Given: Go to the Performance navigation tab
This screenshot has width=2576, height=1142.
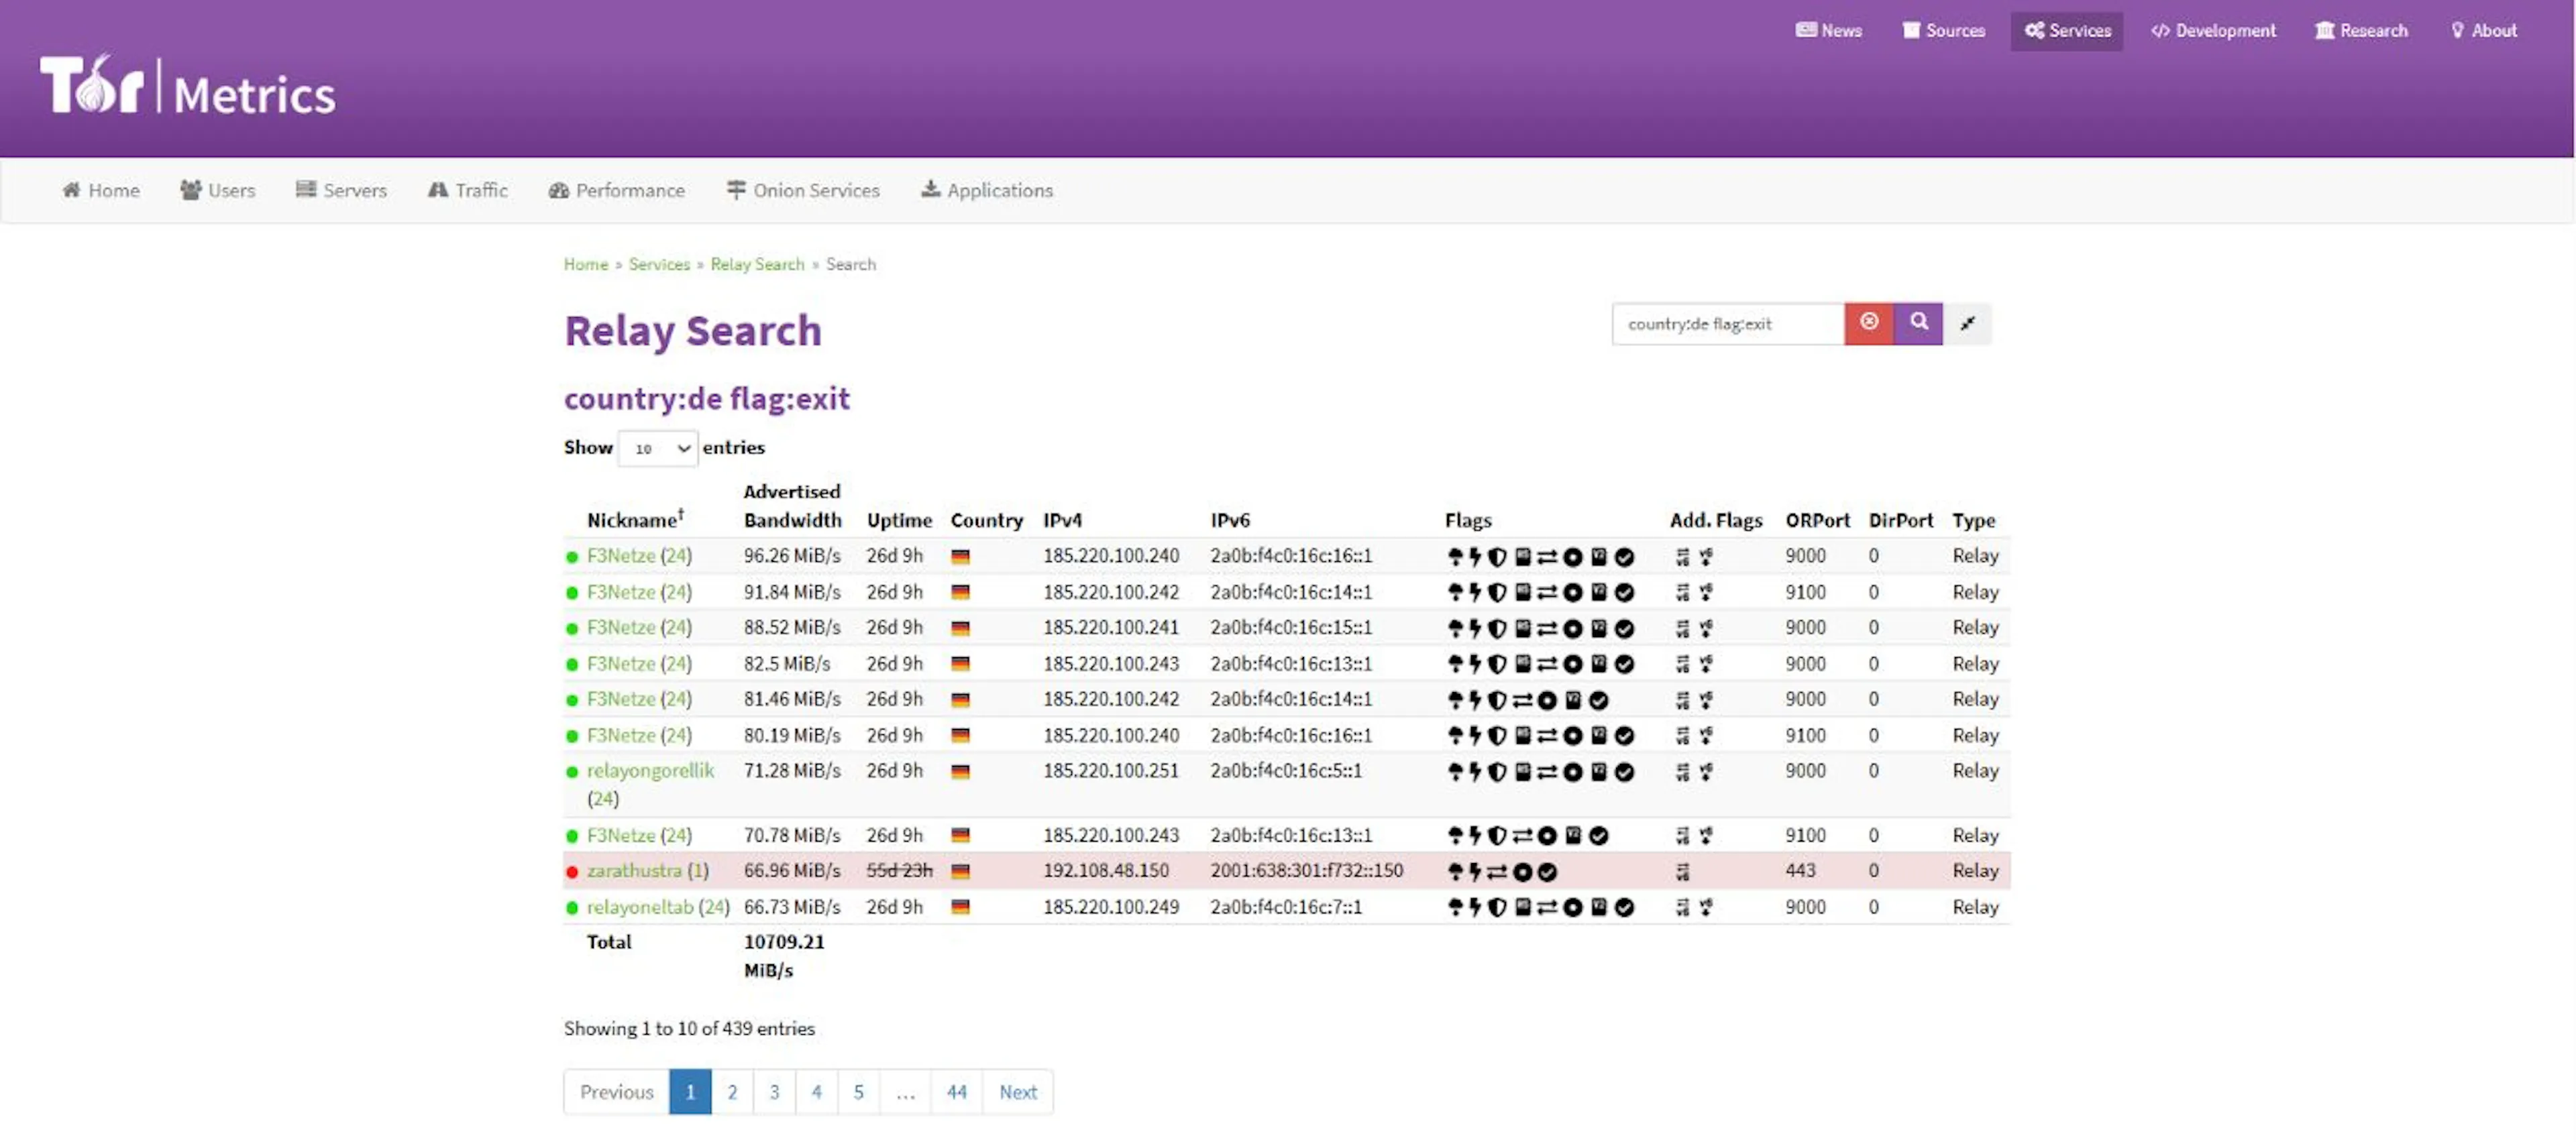Looking at the screenshot, I should coord(616,190).
